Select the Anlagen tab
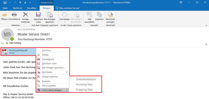 [47, 8]
